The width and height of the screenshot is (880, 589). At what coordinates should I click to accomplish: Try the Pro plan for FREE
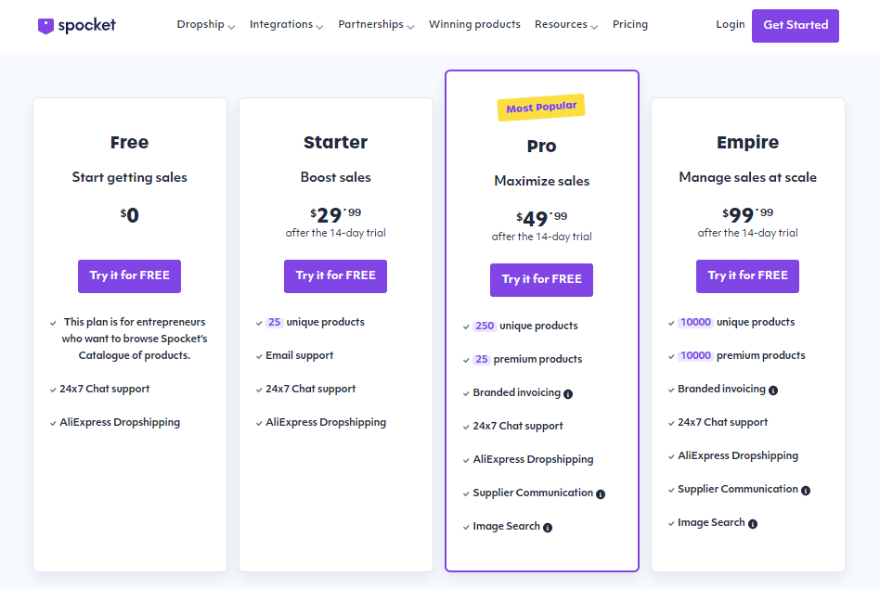[541, 280]
